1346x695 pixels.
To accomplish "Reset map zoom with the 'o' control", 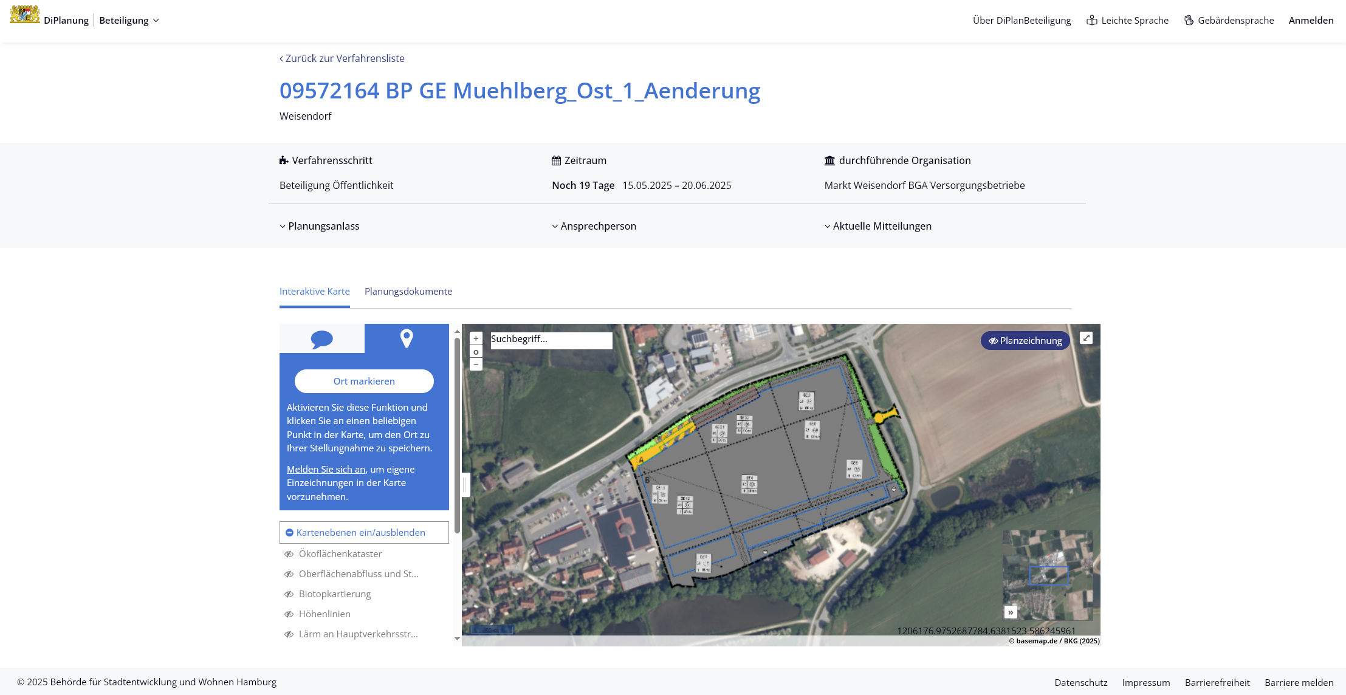I will pos(476,352).
